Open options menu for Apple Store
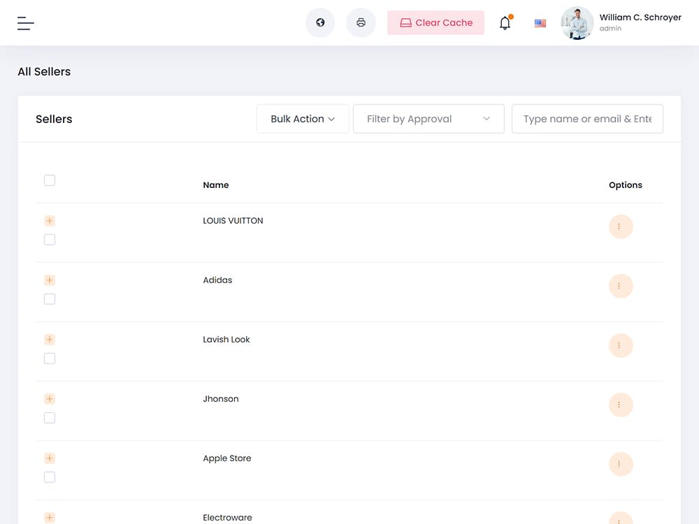Image resolution: width=699 pixels, height=524 pixels. click(621, 465)
